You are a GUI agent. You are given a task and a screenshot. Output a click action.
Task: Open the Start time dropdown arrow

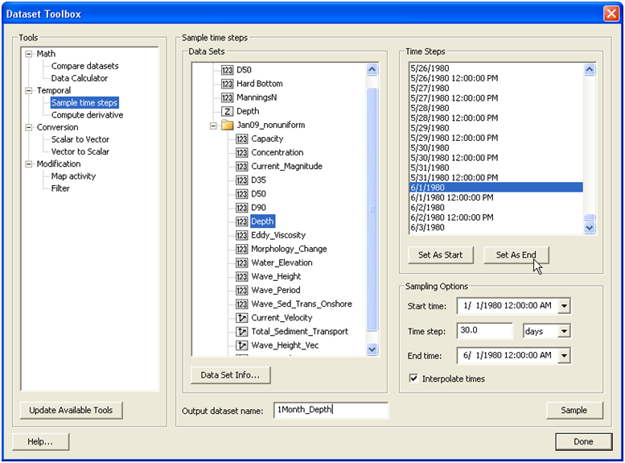(x=564, y=306)
